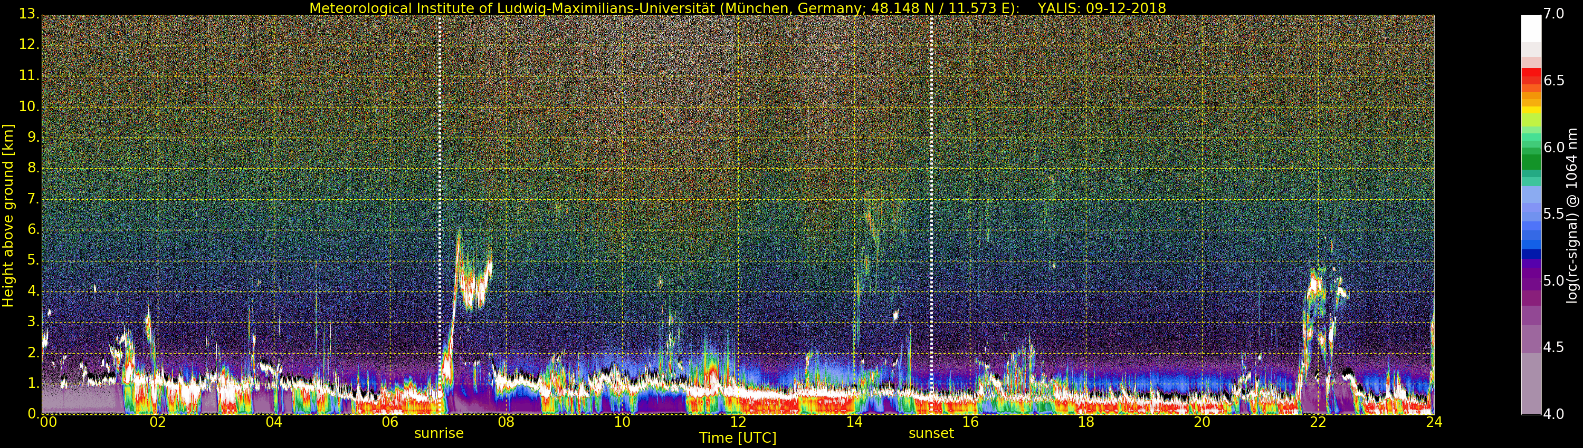
Task: Click the x-axis tick label '16'
Action: coord(970,422)
